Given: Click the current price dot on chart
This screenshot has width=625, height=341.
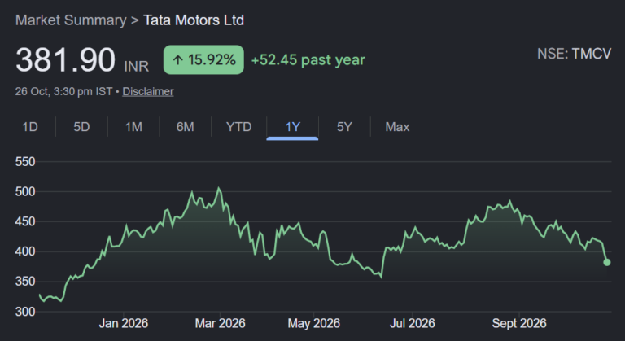Looking at the screenshot, I should pos(606,262).
